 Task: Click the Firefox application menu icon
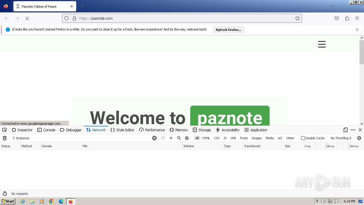pos(357,18)
